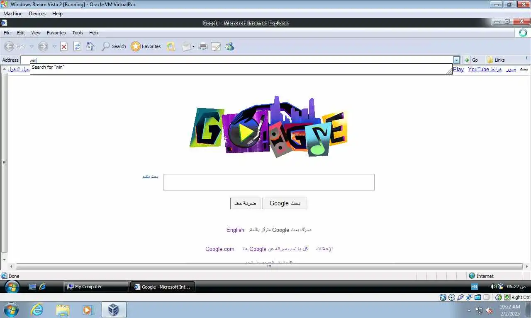Image resolution: width=531 pixels, height=318 pixels.
Task: Open the English language link
Action: click(x=235, y=230)
